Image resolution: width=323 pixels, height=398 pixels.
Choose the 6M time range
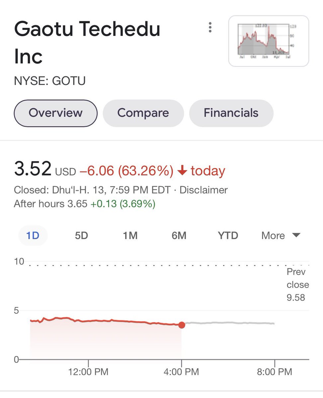click(x=179, y=236)
